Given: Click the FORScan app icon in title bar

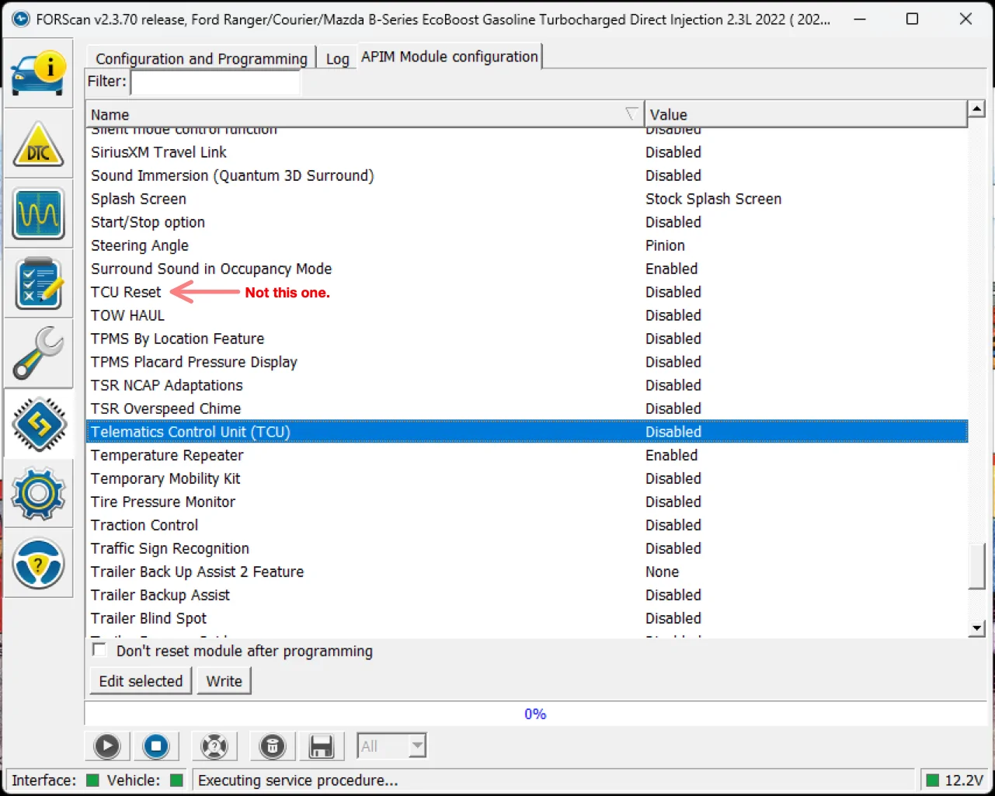Looking at the screenshot, I should coord(21,19).
